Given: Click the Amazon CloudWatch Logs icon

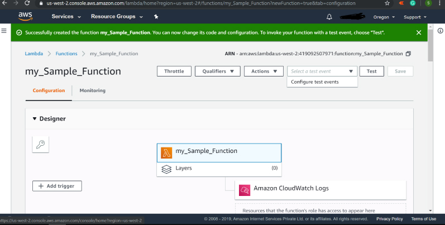Looking at the screenshot, I should 245,190.
